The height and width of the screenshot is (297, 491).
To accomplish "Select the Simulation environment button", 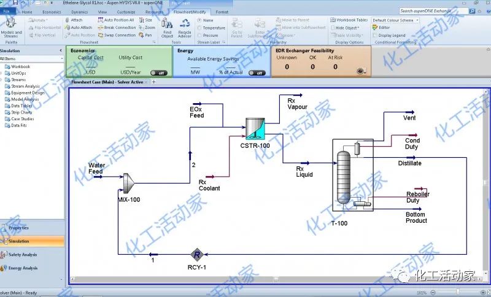I will pyautogui.click(x=32, y=241).
